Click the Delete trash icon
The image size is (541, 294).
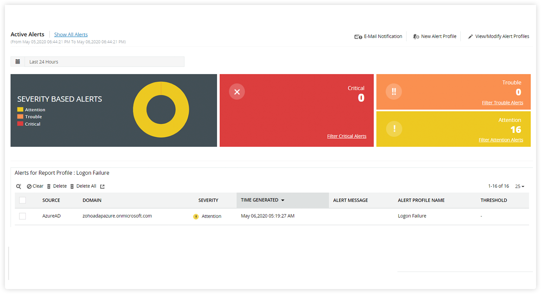pyautogui.click(x=49, y=186)
